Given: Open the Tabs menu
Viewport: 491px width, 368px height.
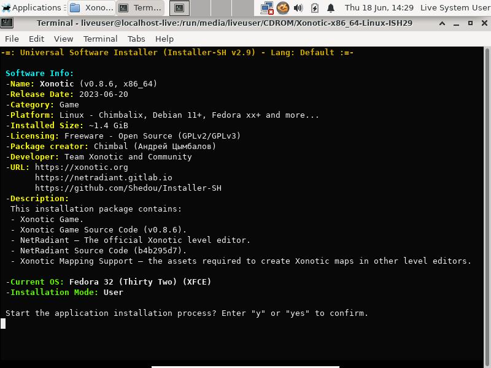Looking at the screenshot, I should (136, 39).
